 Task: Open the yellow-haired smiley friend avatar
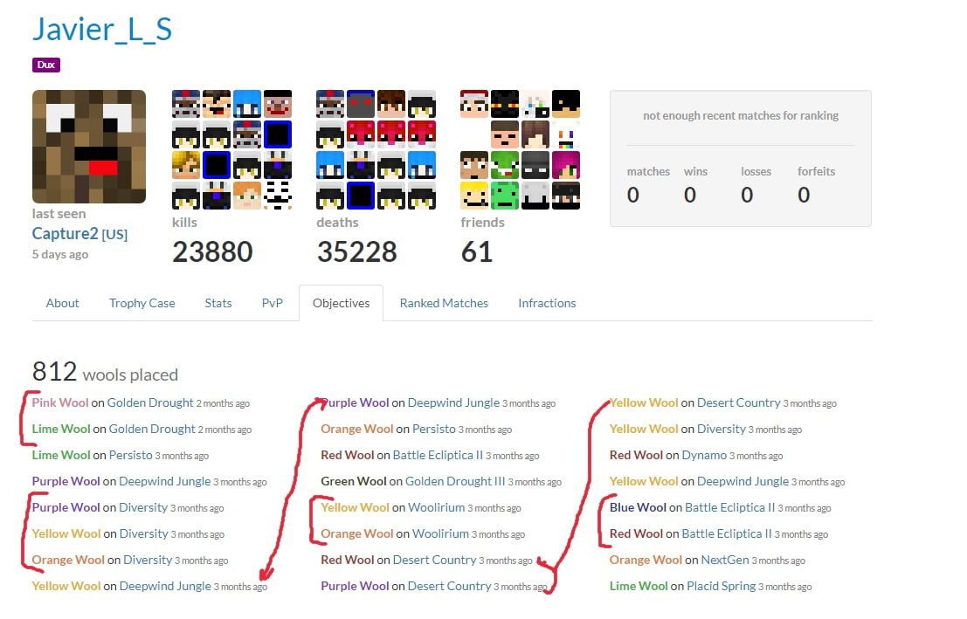click(x=474, y=196)
